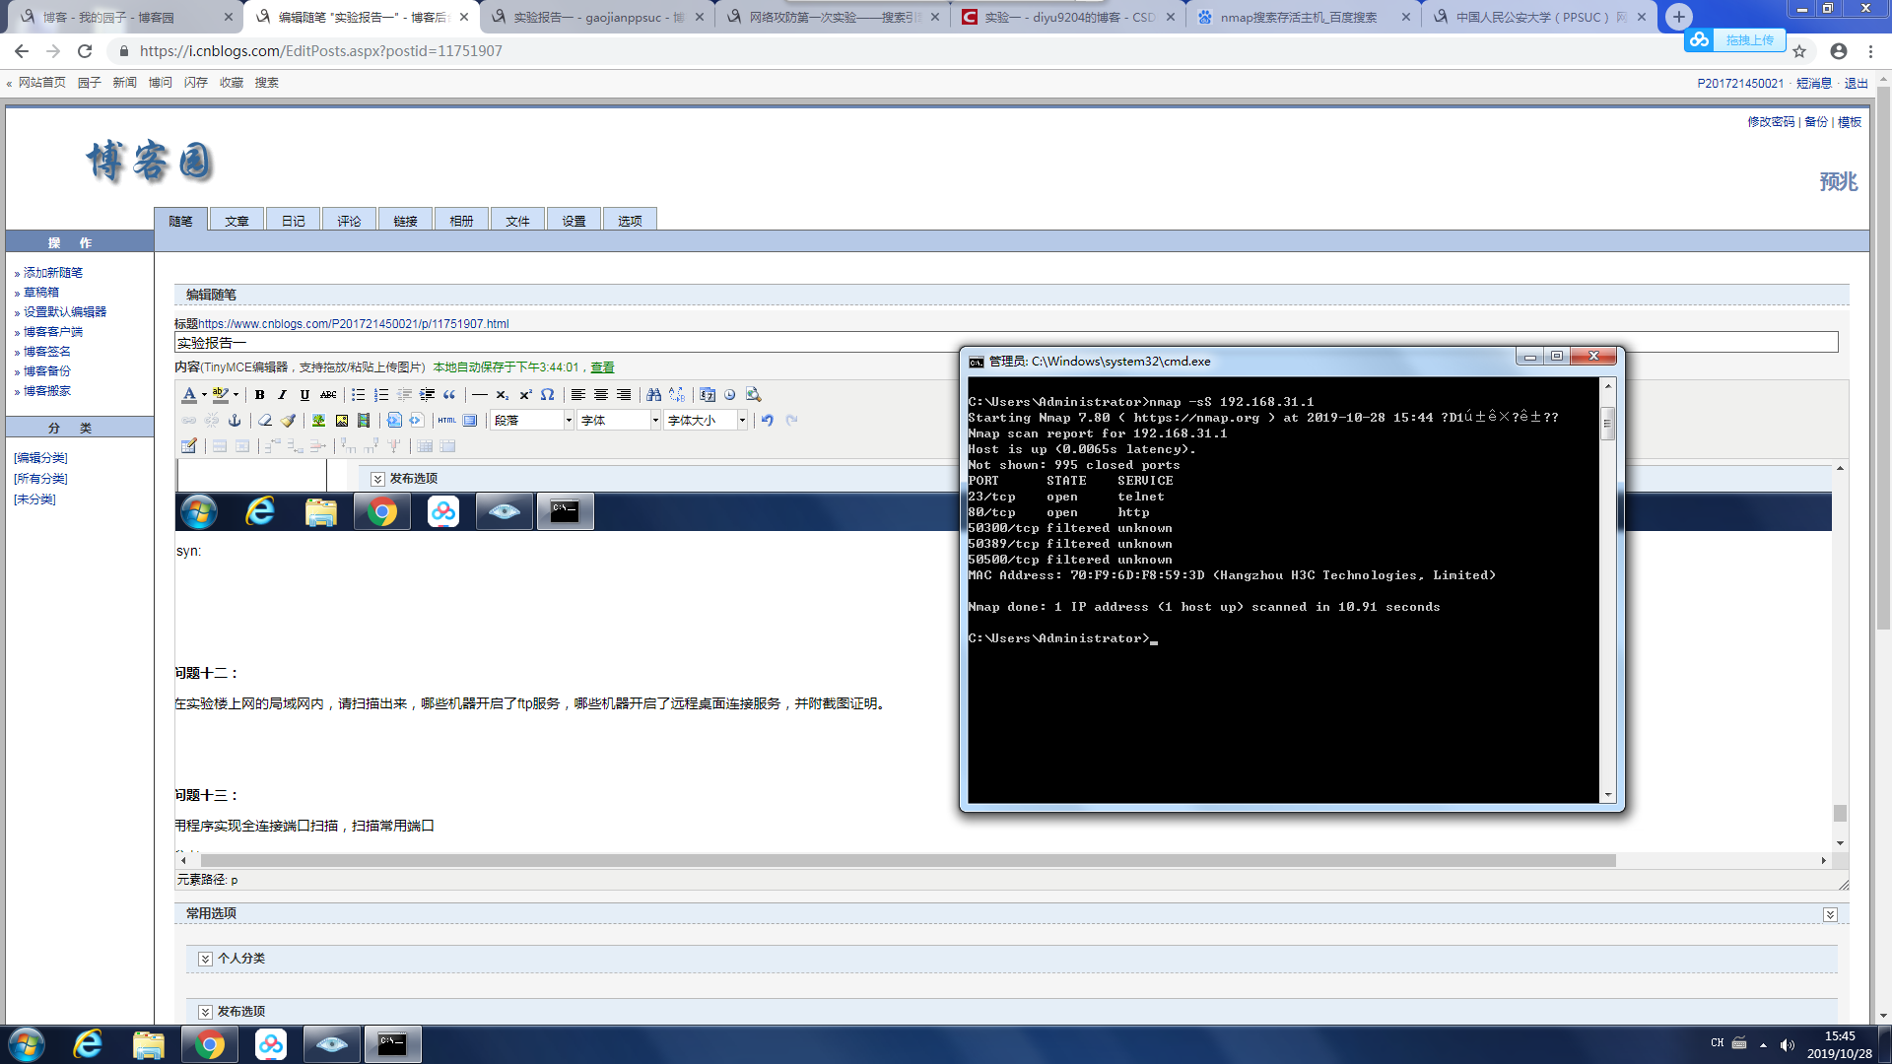Viewport: 1892px width, 1064px height.
Task: Click the blockquote icon
Action: click(x=449, y=395)
